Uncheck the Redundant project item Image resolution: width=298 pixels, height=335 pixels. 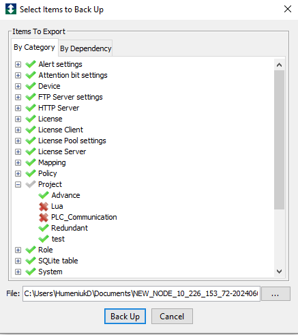44,228
